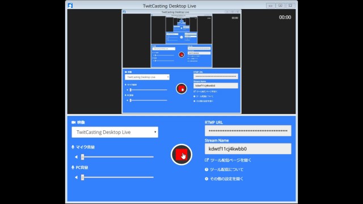Click the PC音量 volume slider track
363x204 pixels.
[x=117, y=177]
